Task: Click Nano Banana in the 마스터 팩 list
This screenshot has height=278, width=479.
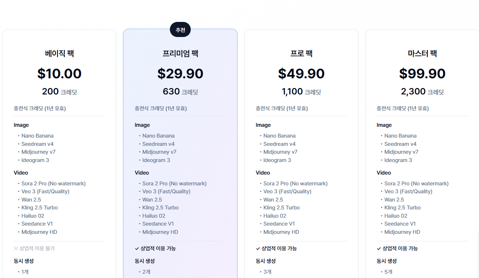Action: [x=400, y=136]
